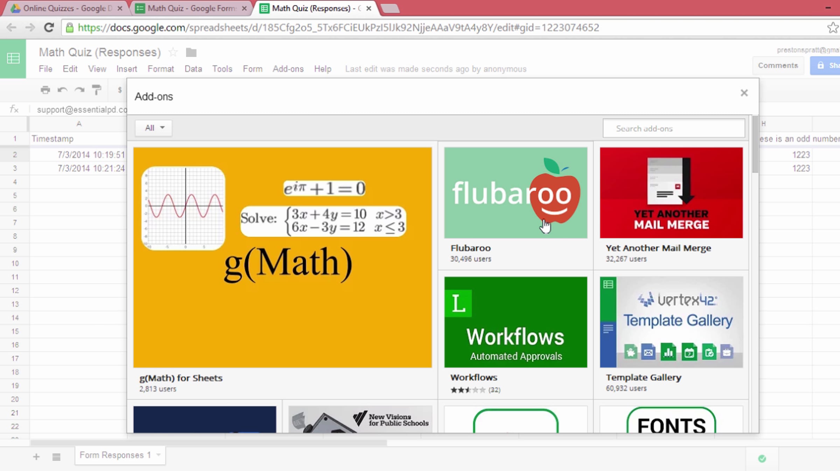Open Form Responses 1 tab dropdown arrow

[x=159, y=455]
